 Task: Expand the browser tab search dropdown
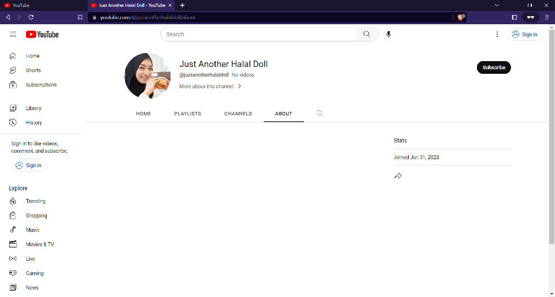[x=497, y=5]
